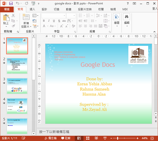Click 登入 sign-in link

[155, 9]
